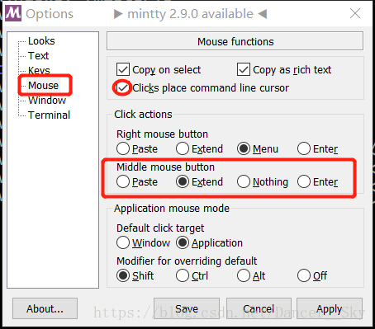The height and width of the screenshot is (329, 375).
Task: Close the Options dialog with X
Action: point(355,13)
